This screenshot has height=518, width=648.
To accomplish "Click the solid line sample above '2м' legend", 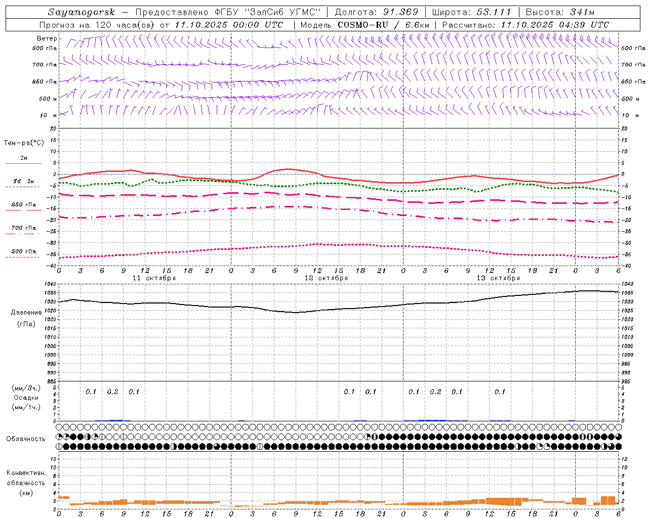I will tap(23, 163).
